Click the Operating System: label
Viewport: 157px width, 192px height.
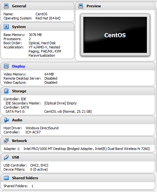18,18
